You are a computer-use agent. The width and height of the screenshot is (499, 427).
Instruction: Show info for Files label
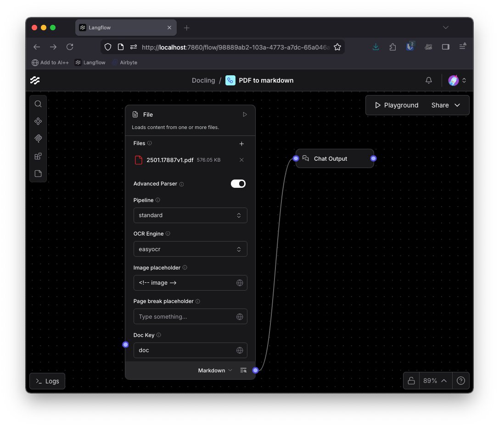tap(149, 143)
